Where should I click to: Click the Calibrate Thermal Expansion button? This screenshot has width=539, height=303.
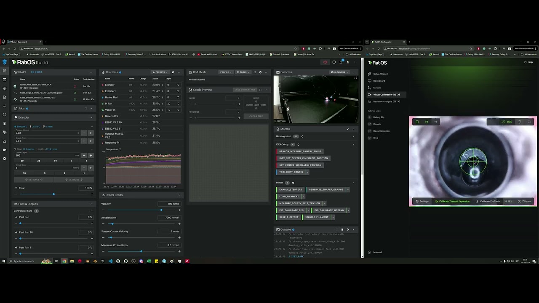pyautogui.click(x=452, y=202)
